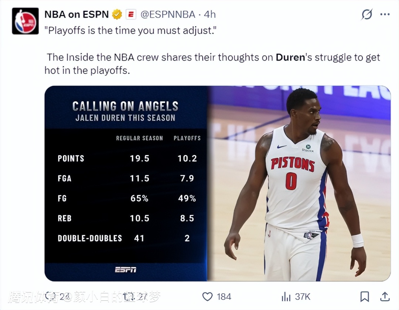Open the 4h timestamp link
Screen dimensions: 399x310
pos(210,14)
